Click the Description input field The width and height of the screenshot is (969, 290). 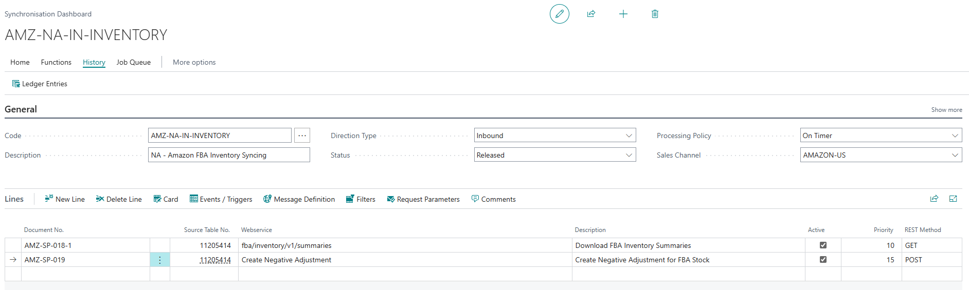tap(229, 155)
